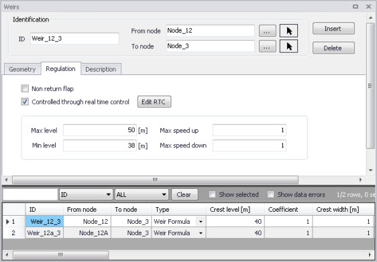This screenshot has width=377, height=262.
Task: Sort by Crest level [m] column header
Action: point(235,210)
